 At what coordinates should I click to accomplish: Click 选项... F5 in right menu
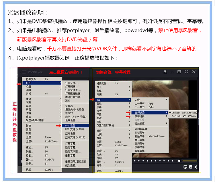[113, 151]
